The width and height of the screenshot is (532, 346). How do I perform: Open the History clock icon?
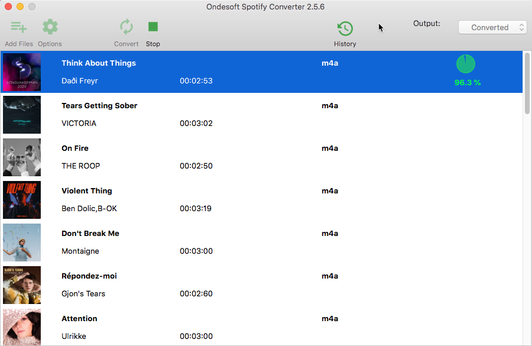point(345,28)
